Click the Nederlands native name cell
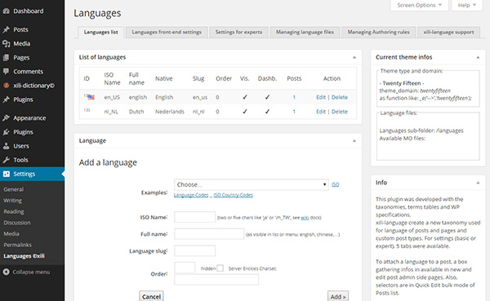The image size is (490, 301). [x=170, y=112]
